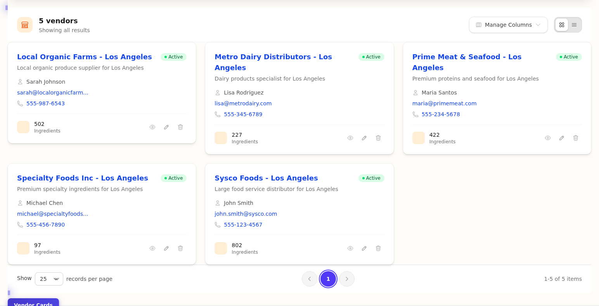Click pencil icon on Metro Dairy Distributors card
The width and height of the screenshot is (599, 306).
tap(364, 138)
